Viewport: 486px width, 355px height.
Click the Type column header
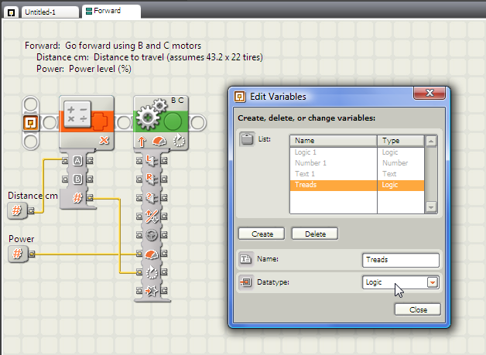coord(401,141)
